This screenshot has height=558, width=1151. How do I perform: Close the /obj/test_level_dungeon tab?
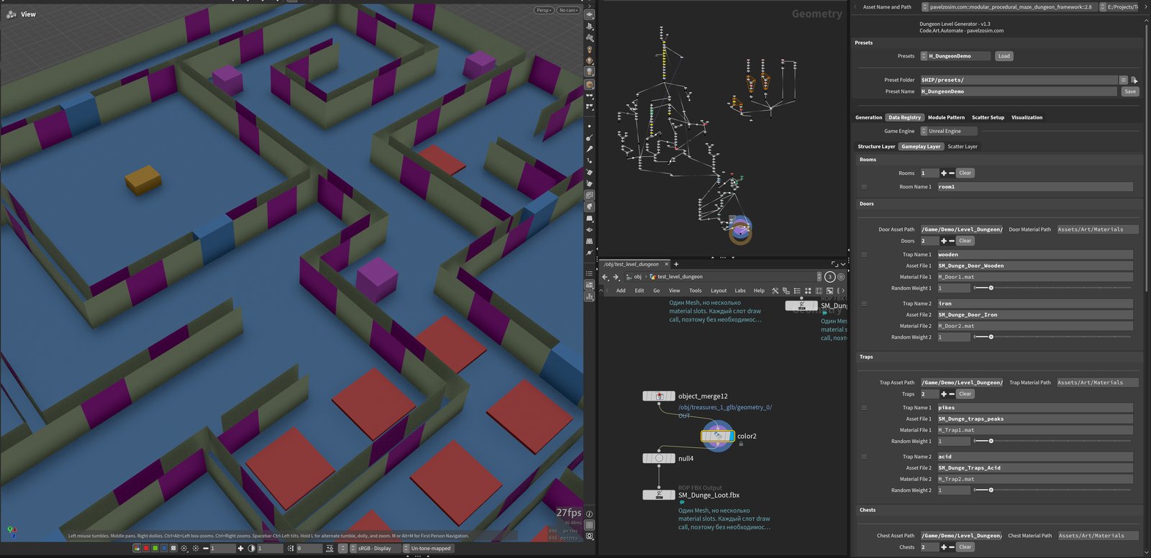(x=667, y=264)
